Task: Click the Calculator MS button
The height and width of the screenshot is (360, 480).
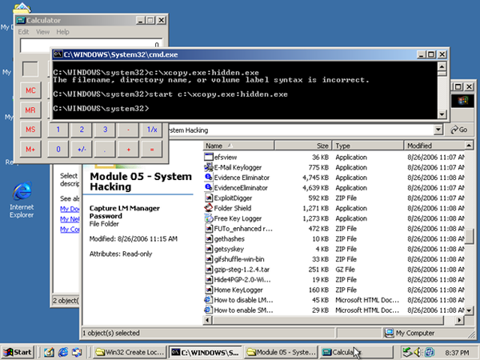Action: tap(30, 130)
